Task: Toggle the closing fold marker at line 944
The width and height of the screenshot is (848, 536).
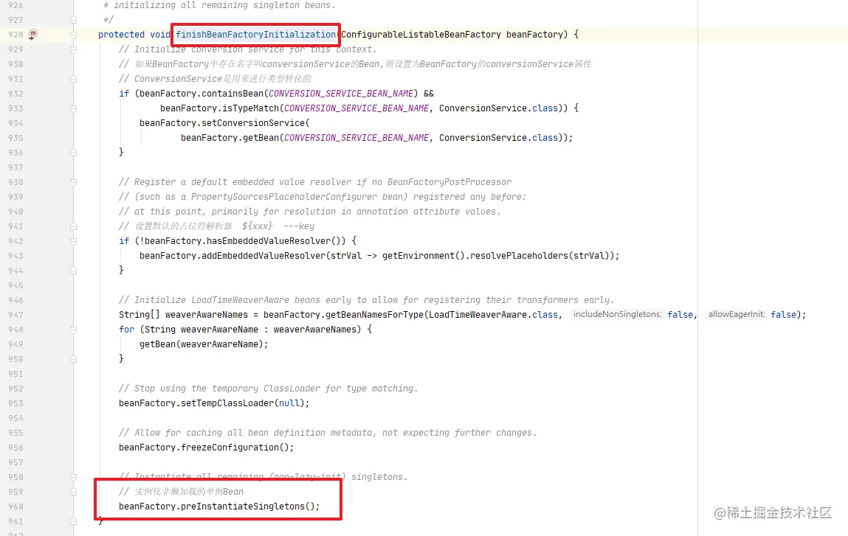Action: point(73,270)
